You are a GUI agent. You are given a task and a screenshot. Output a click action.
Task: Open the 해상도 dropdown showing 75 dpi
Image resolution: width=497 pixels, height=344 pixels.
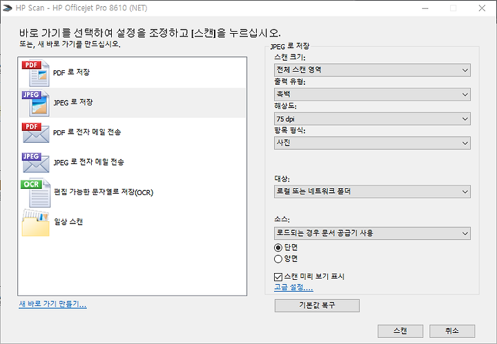tap(372, 119)
